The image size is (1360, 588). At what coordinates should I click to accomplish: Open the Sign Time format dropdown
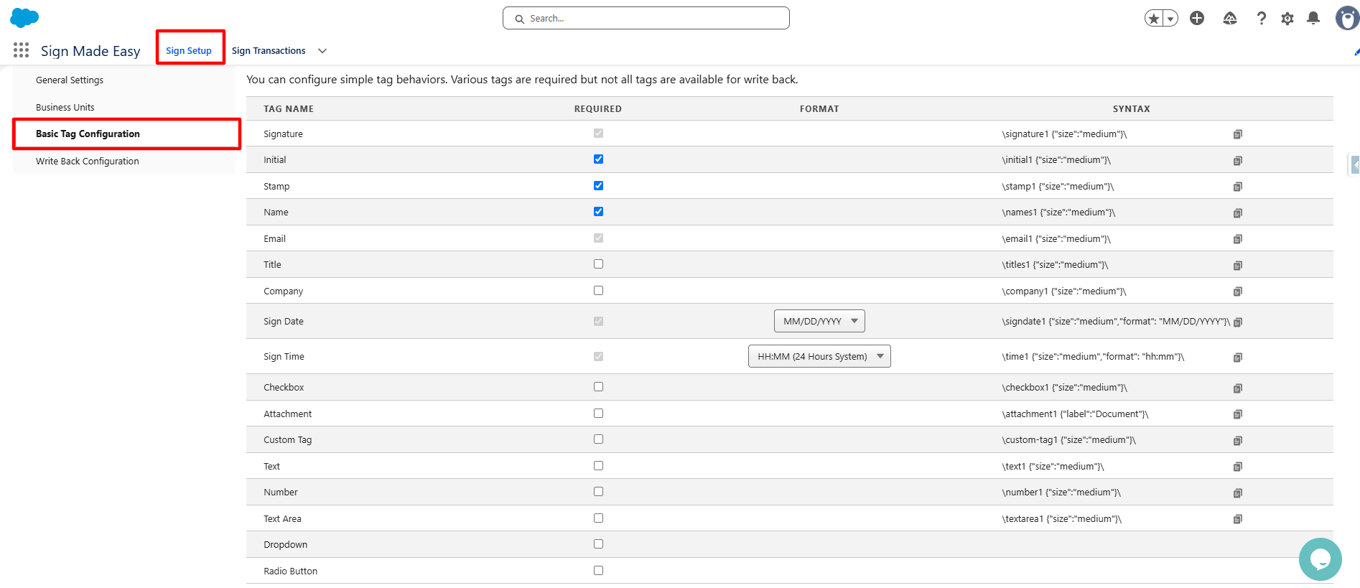[x=819, y=356]
